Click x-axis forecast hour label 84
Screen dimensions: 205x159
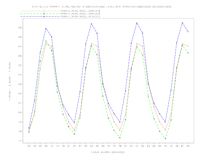pos(188,146)
